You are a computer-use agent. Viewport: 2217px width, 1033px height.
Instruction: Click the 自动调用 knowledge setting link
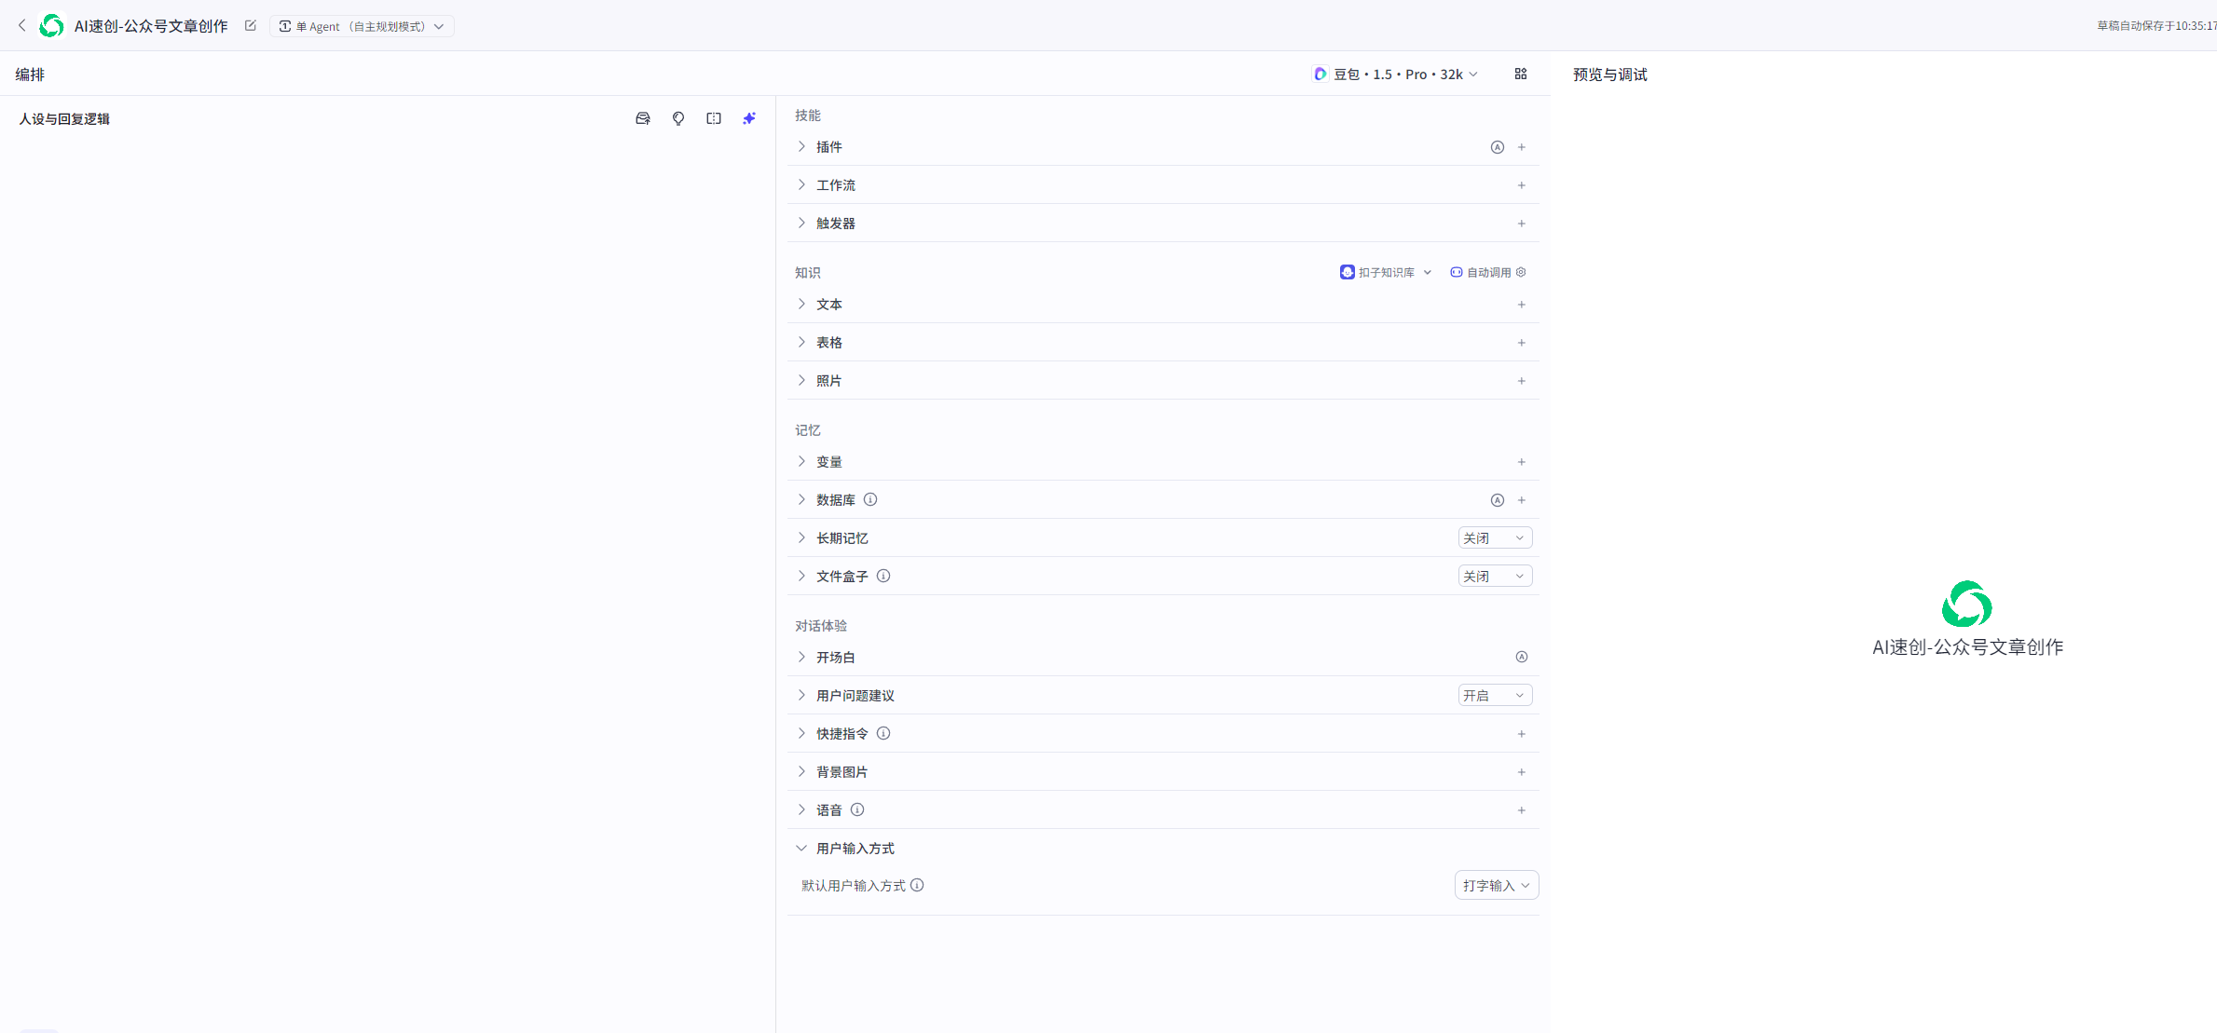1488,272
